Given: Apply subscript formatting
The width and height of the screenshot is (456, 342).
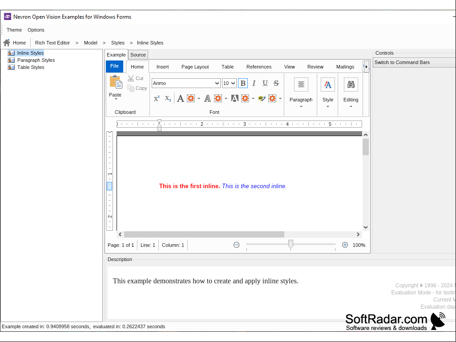Looking at the screenshot, I should (x=168, y=98).
